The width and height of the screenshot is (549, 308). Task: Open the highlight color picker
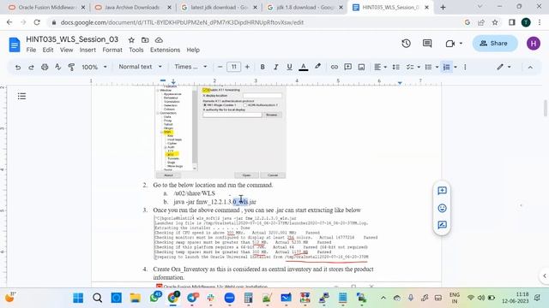click(317, 67)
